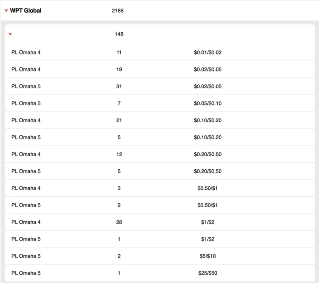Choose PL Omaha 4 at $0.50/$1 stakes

26,188
